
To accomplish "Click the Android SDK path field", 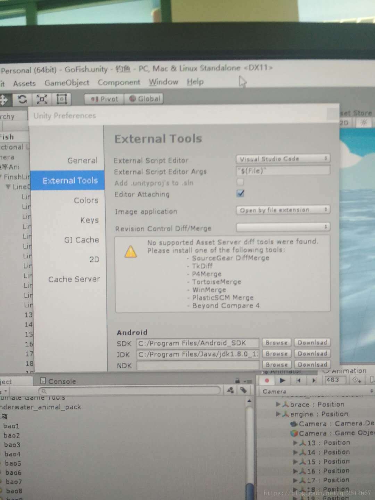I will tap(198, 343).
